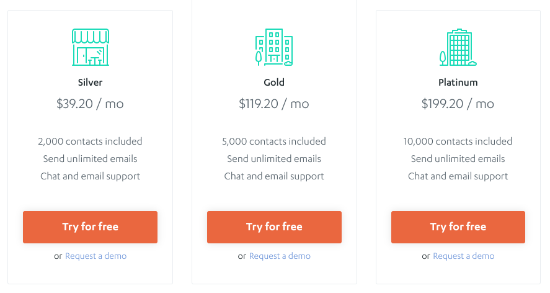Screen dimensions: 550x293
Task: Click the Platinum plan skyscraper icon
Action: click(458, 47)
